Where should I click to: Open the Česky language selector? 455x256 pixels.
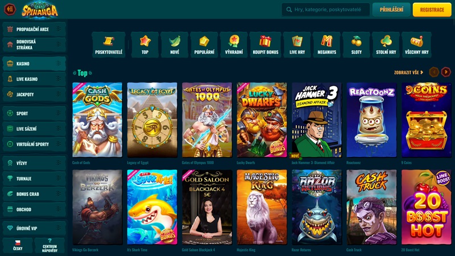[18, 246]
